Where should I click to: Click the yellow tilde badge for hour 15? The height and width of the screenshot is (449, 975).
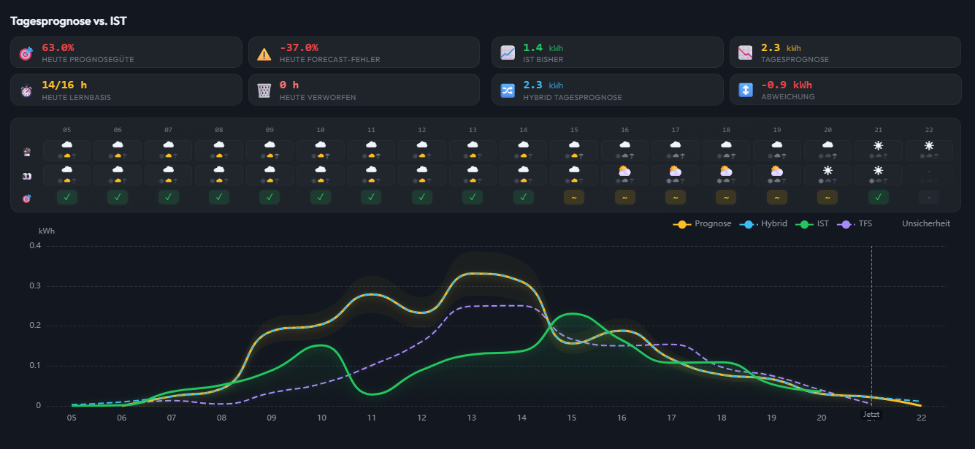point(574,197)
